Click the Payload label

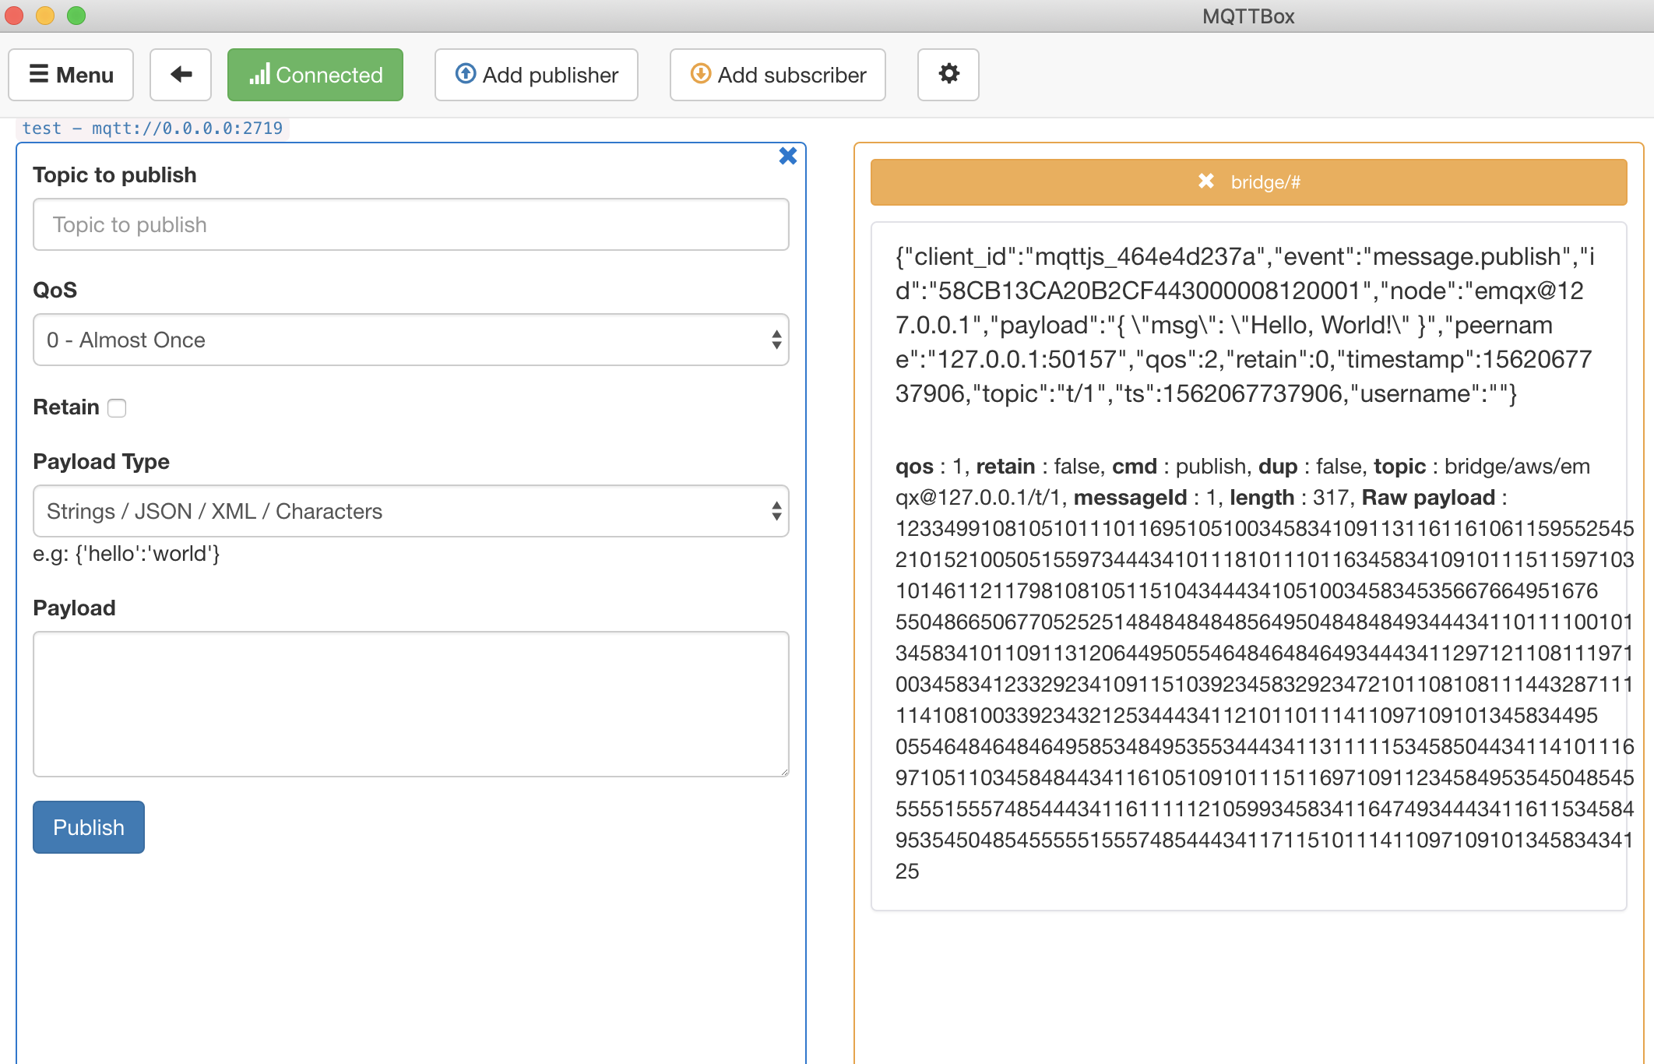(x=74, y=608)
